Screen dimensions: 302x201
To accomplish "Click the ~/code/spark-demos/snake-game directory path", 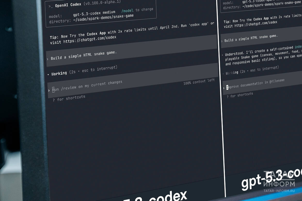I will (x=103, y=18).
